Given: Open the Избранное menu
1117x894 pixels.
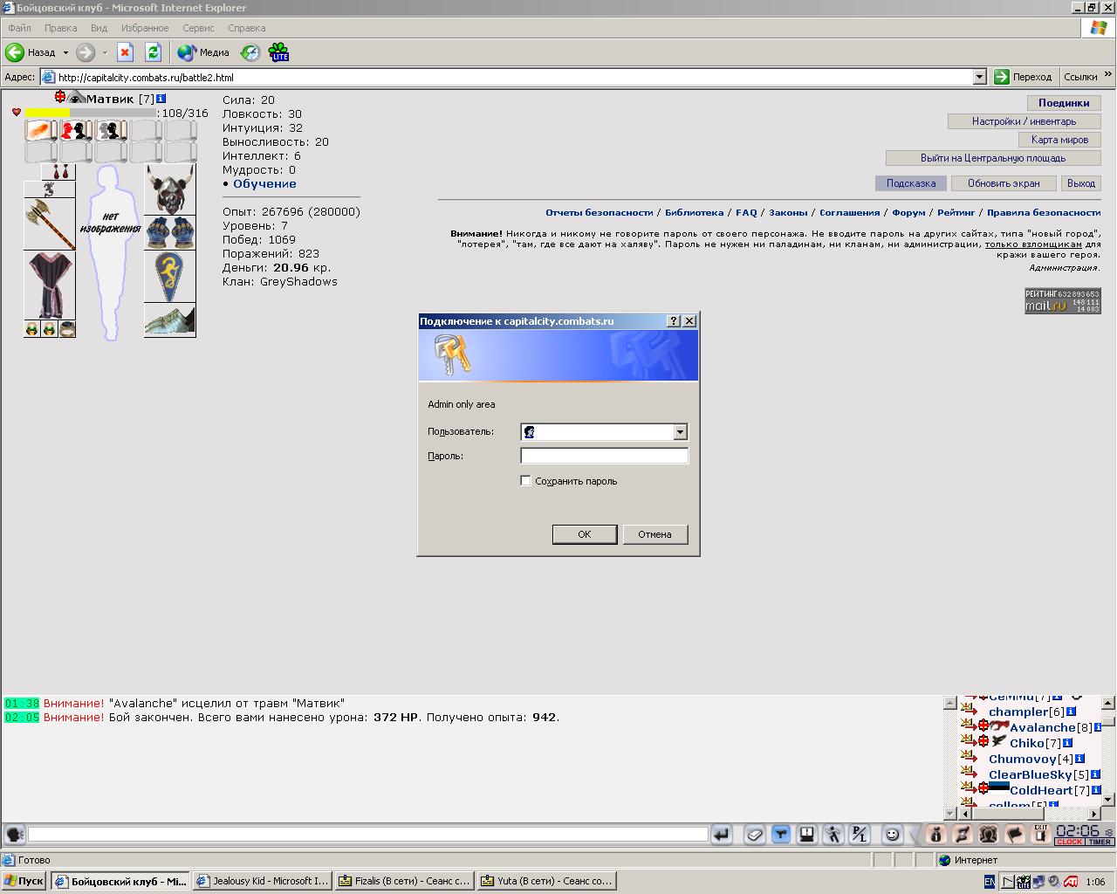Looking at the screenshot, I should pyautogui.click(x=145, y=28).
